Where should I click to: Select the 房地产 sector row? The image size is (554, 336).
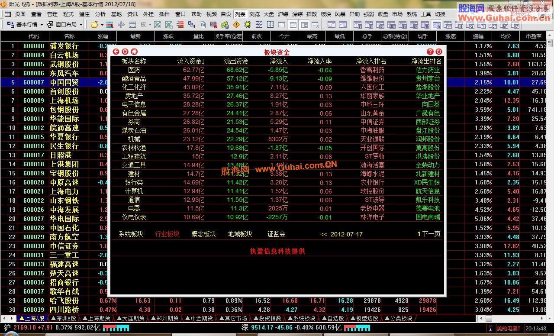pos(277,96)
